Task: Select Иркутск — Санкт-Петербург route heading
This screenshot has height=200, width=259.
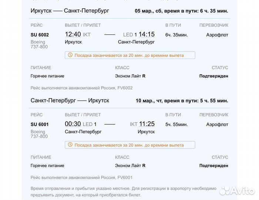Action: coord(70,11)
